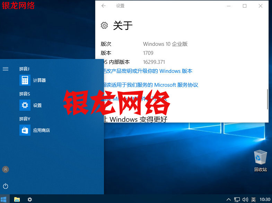272x203 pixels.
Task: Select the 拼音Y group header
Action: tap(25, 119)
